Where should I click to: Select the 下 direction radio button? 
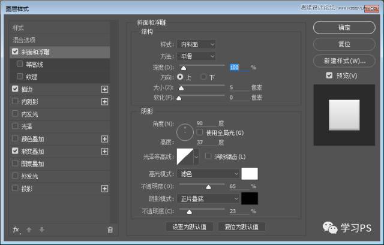coord(203,77)
